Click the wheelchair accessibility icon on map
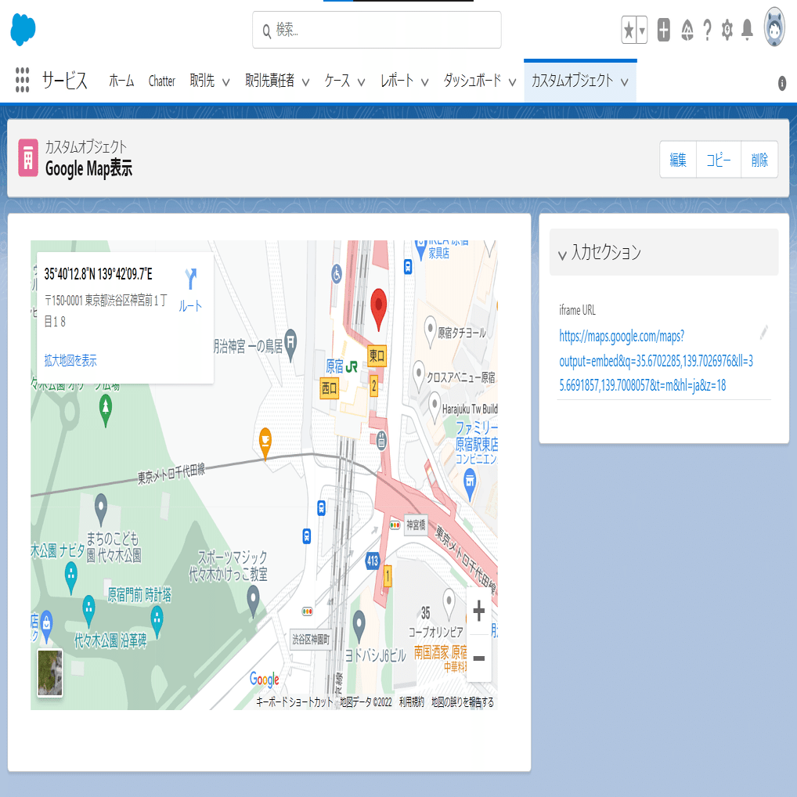The width and height of the screenshot is (797, 797). pos(337,273)
